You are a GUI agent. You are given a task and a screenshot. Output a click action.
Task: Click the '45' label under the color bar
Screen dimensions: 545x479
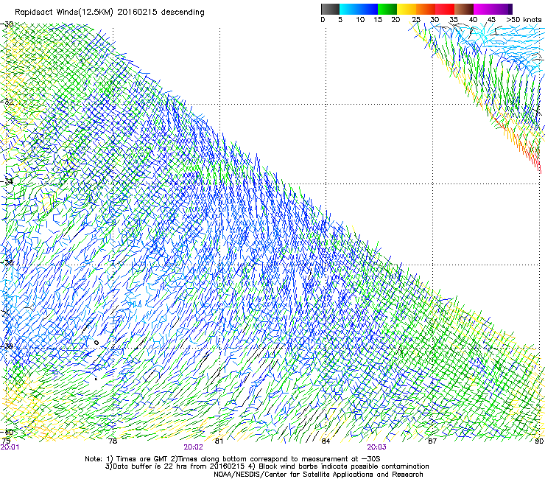click(x=491, y=20)
